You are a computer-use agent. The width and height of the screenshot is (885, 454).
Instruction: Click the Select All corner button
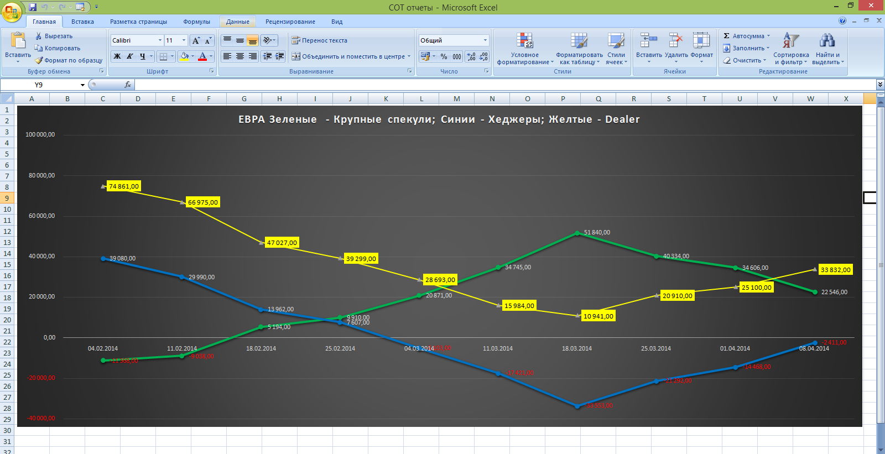coord(7,98)
